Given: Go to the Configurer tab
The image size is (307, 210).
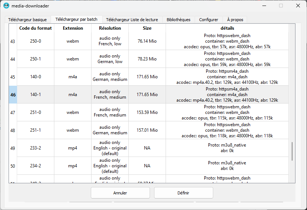Looking at the screenshot, I should click(x=208, y=20).
